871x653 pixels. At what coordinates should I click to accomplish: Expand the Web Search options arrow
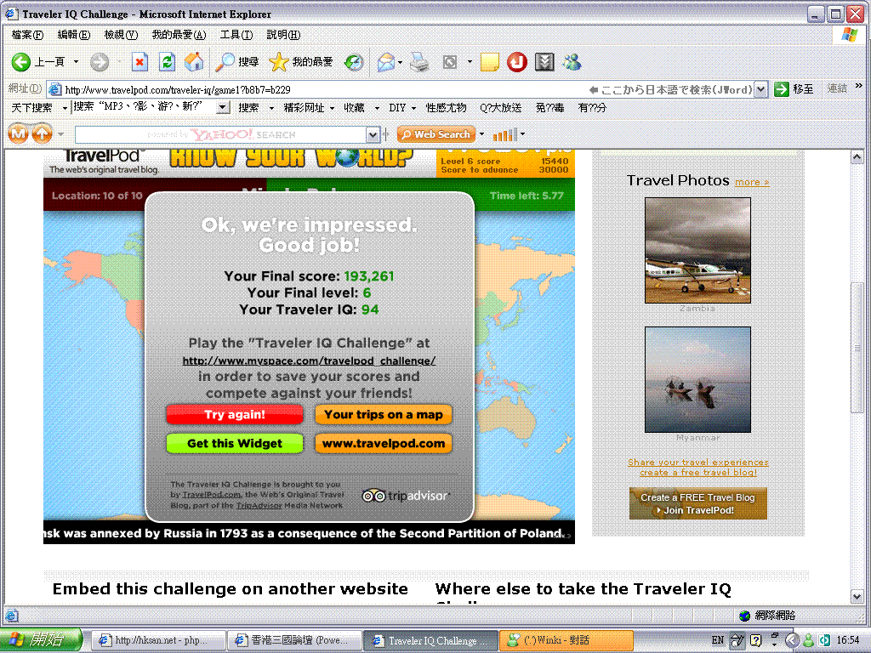[x=481, y=133]
